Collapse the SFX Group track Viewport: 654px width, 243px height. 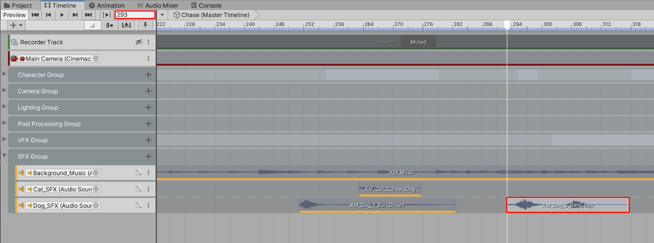coord(4,156)
